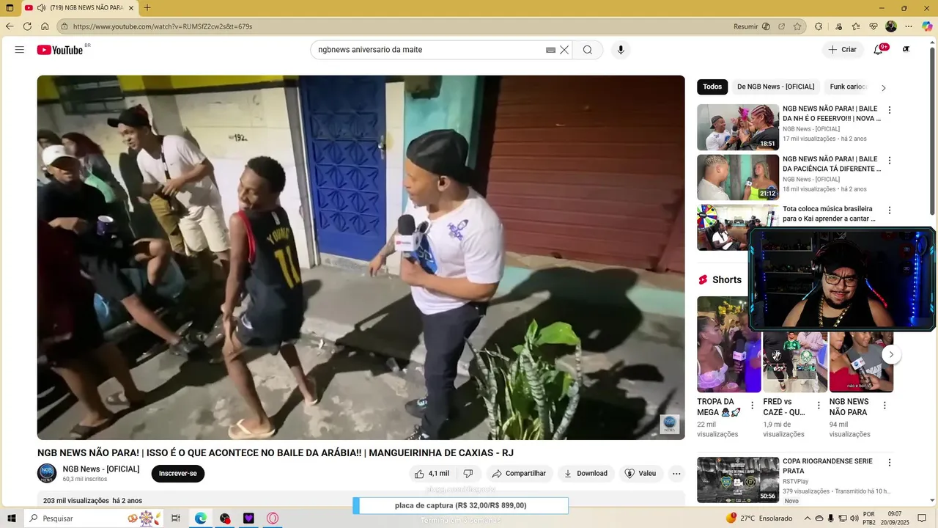This screenshot has height=528, width=938.
Task: Like the video (4,1 mil)
Action: coord(432,474)
